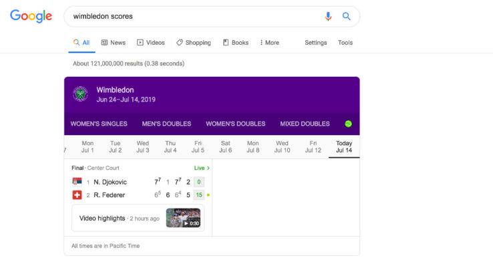Open the Live match details link
Viewport: 493px width, 274px height.
202,168
